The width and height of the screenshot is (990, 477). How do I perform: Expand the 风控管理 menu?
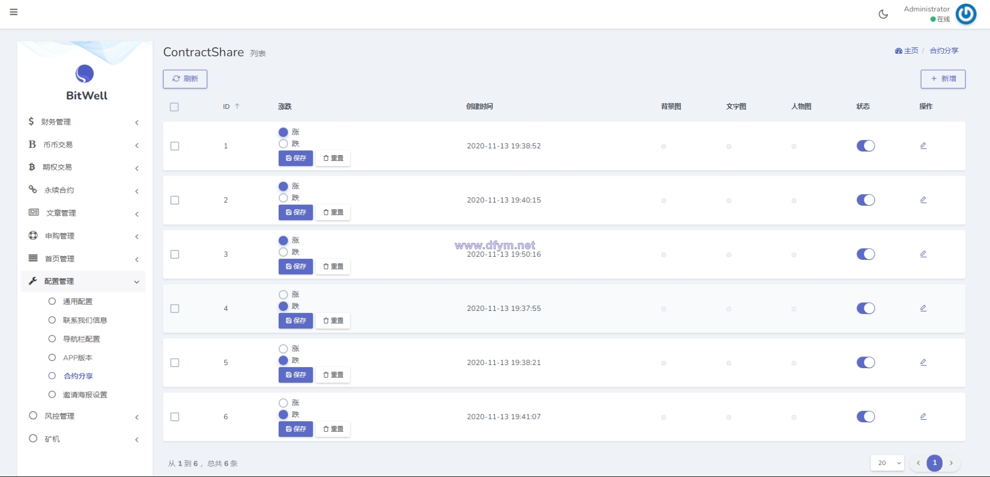click(84, 416)
